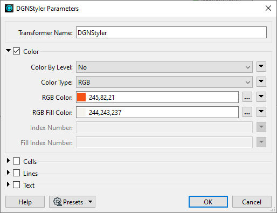
Task: Open the arrow menu beside RGB Fill Color
Action: [x=261, y=112]
